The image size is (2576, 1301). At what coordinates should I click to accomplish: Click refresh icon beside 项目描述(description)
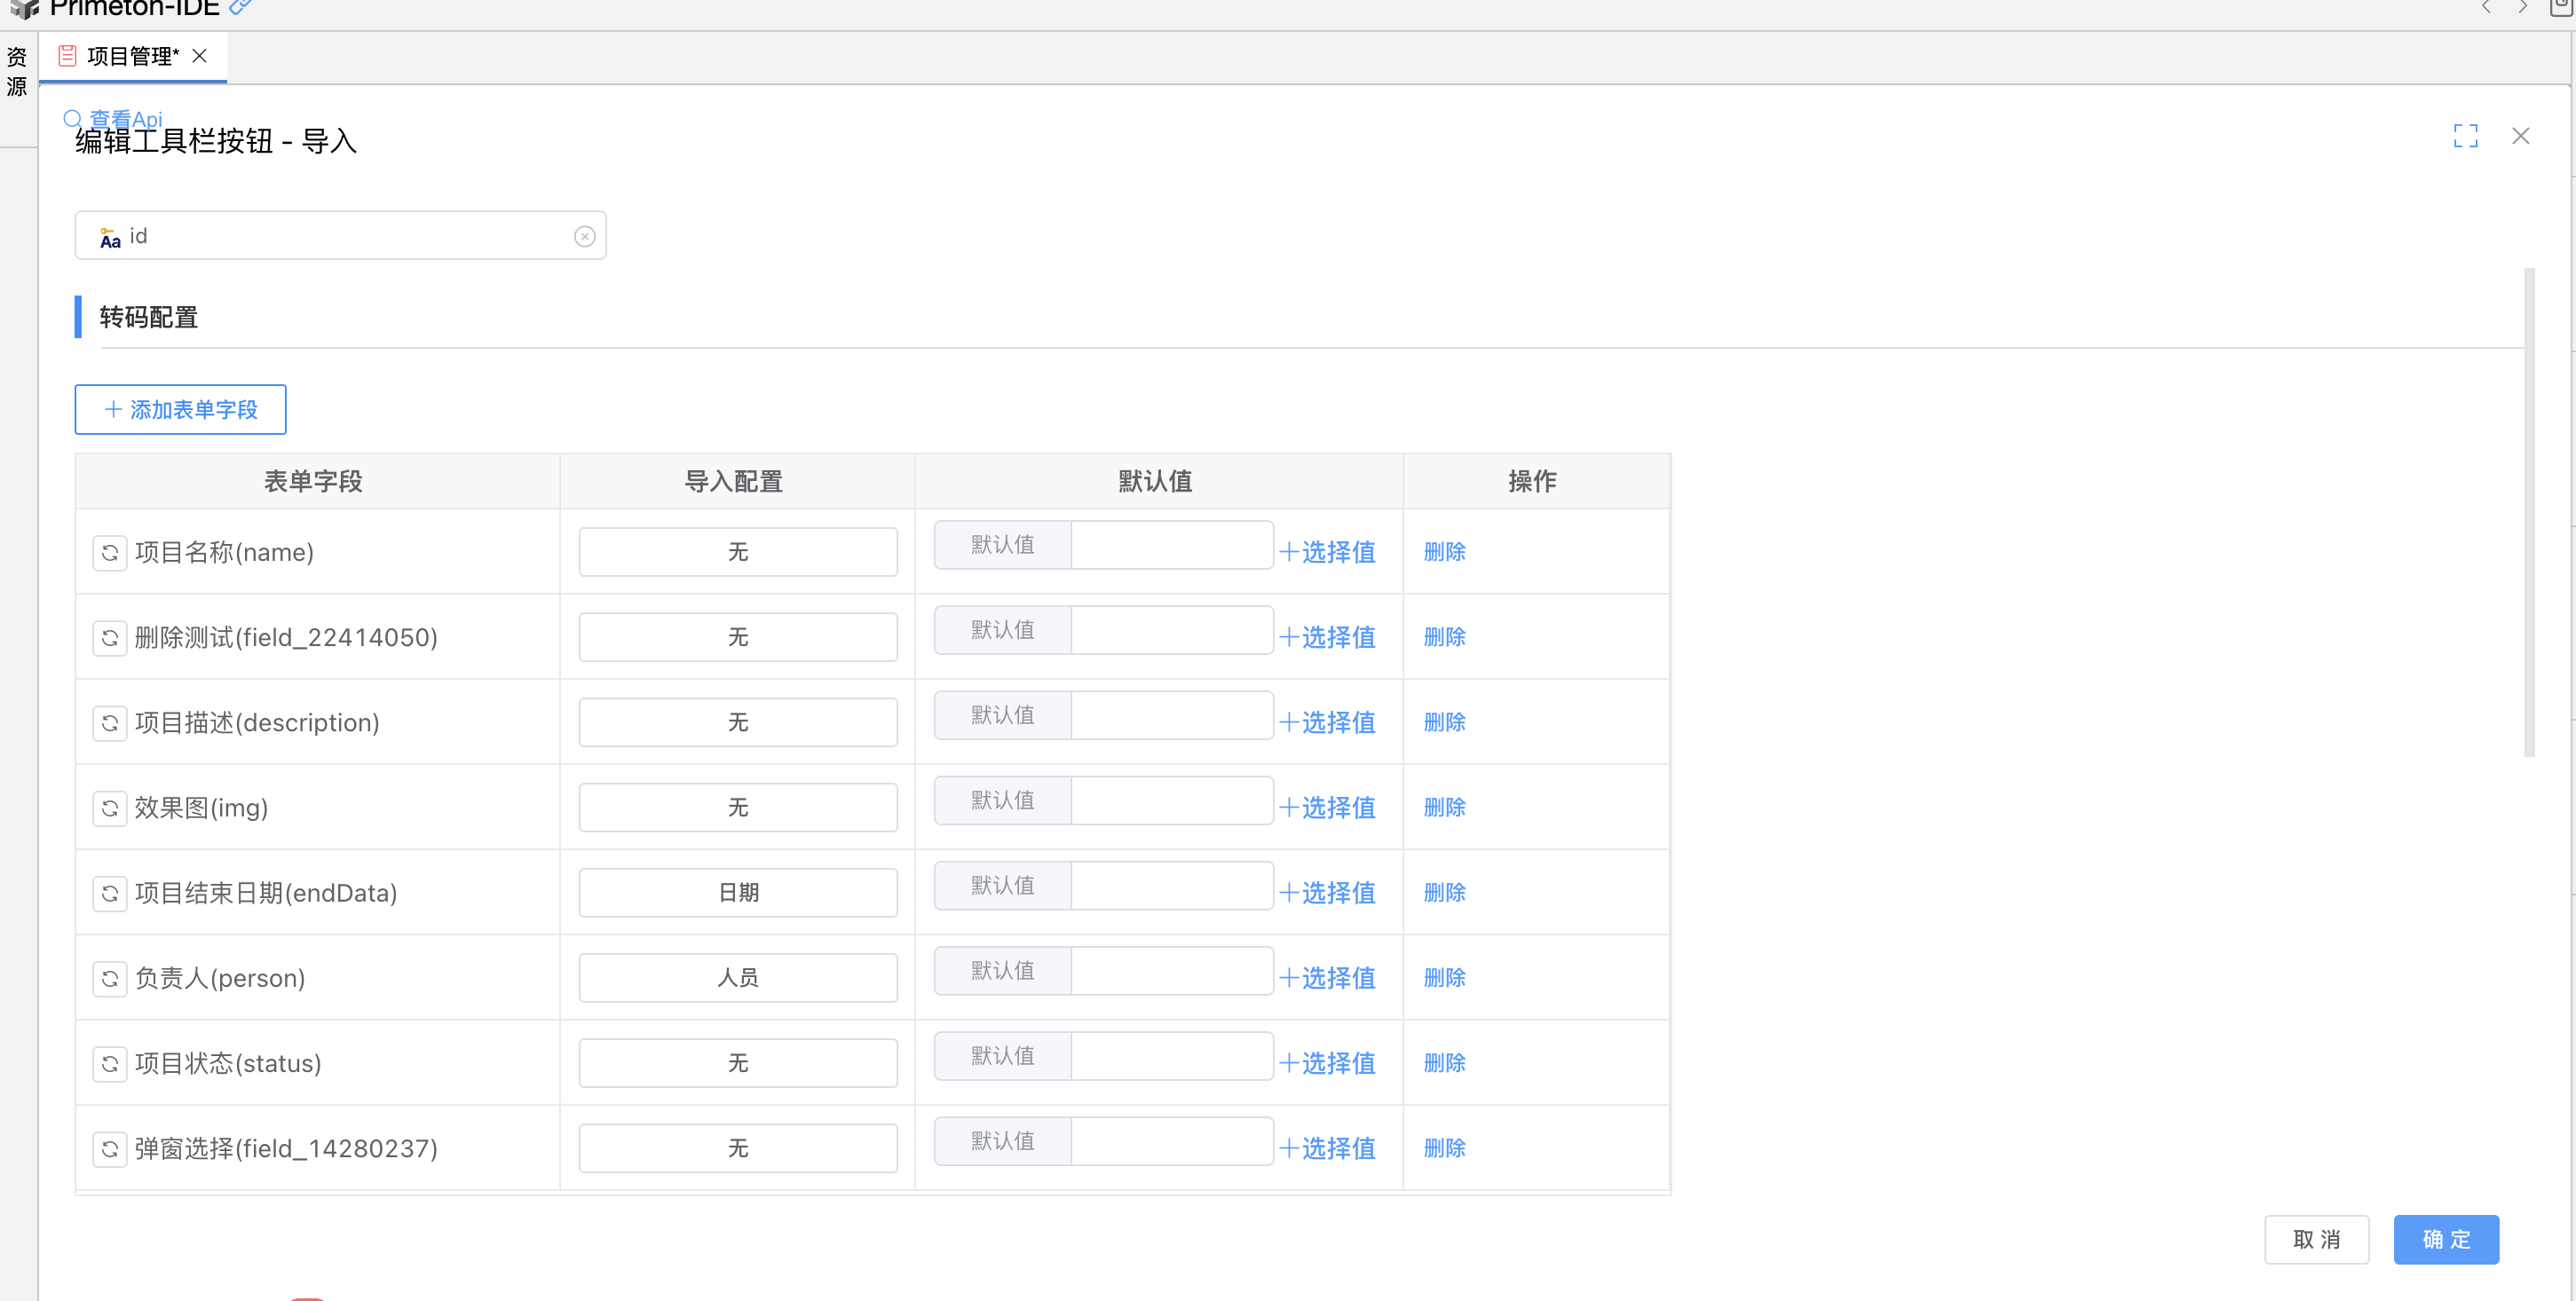click(110, 722)
